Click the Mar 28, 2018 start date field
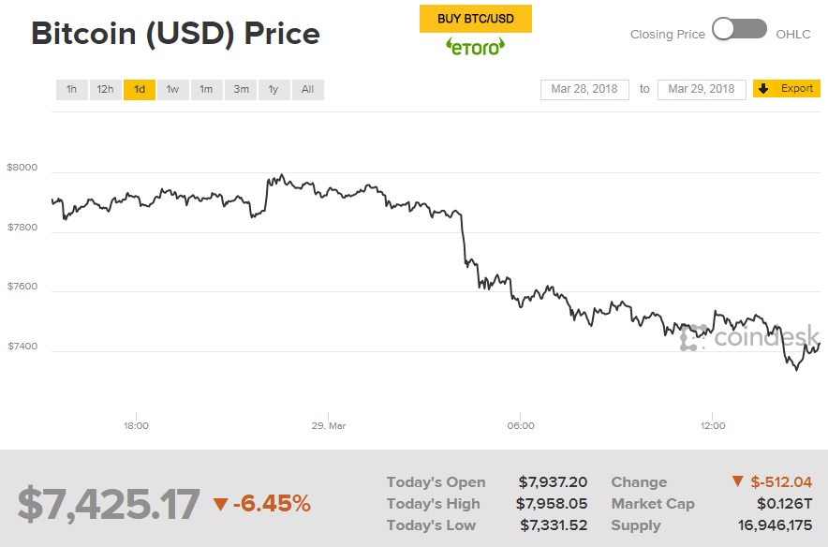Viewport: 828px width, 547px height. (x=584, y=89)
